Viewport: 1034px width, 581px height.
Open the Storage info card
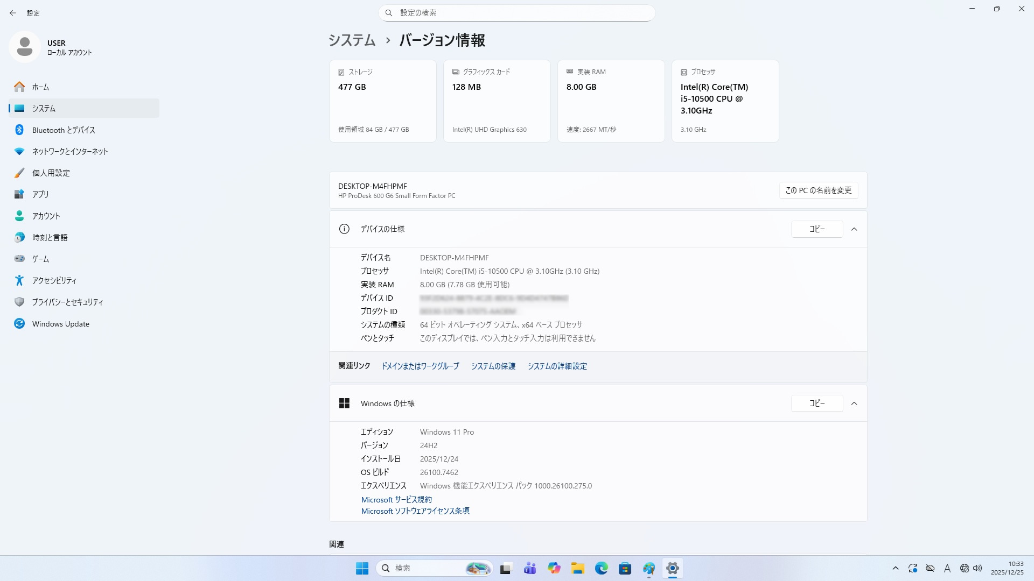(382, 101)
